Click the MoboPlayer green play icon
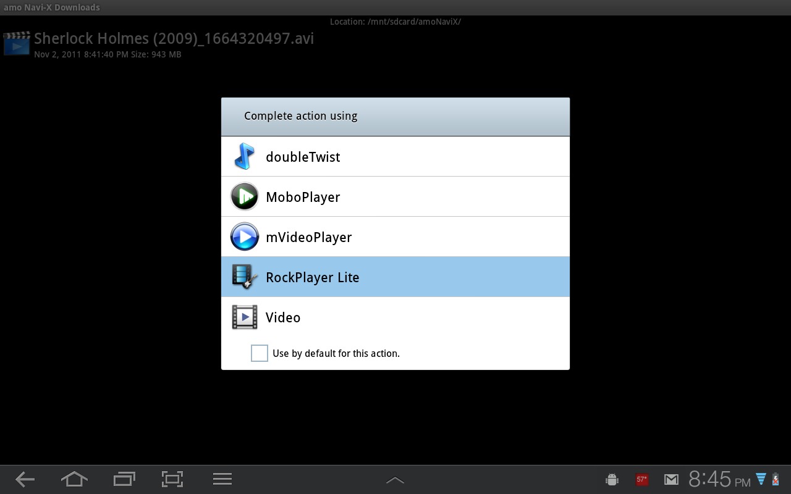The width and height of the screenshot is (791, 494). pos(244,197)
